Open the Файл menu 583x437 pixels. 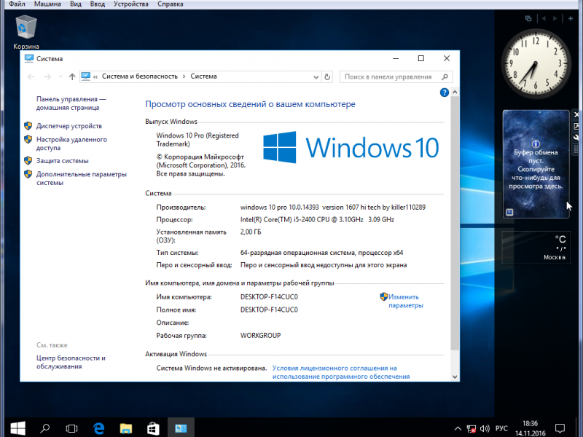coord(17,4)
